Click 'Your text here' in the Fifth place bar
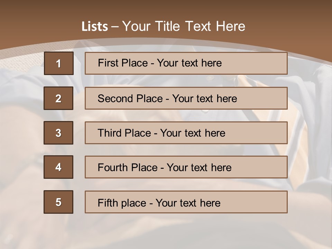This screenshot has width=332, height=249. click(x=188, y=203)
